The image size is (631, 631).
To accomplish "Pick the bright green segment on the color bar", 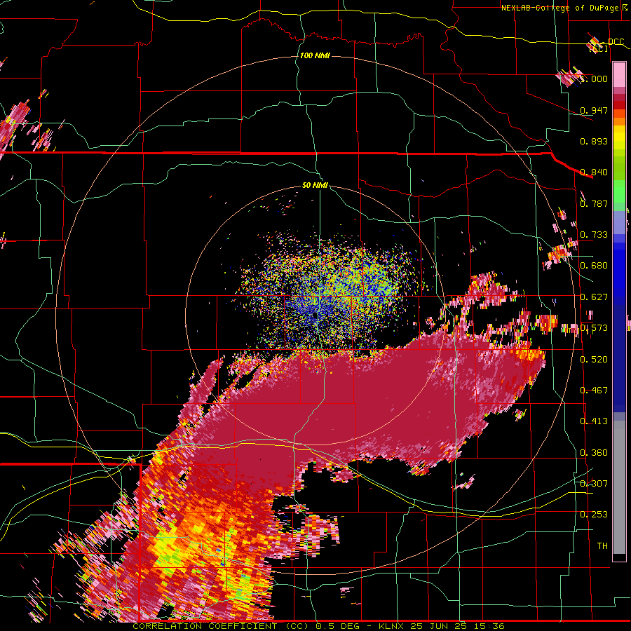I will coord(619,191).
